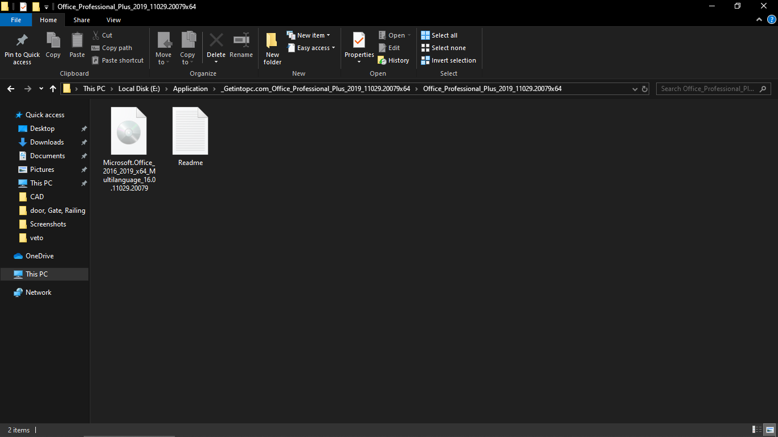Viewport: 778px width, 437px height.
Task: Open the Recent locations dropdown
Action: click(41, 89)
